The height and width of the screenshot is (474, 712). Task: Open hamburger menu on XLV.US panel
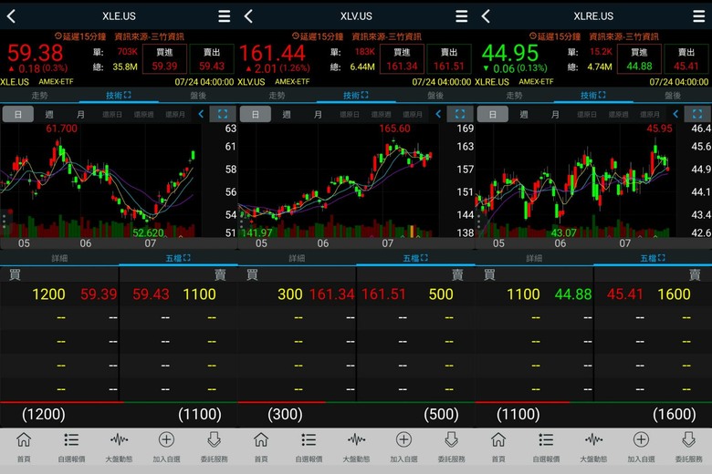pyautogui.click(x=461, y=16)
